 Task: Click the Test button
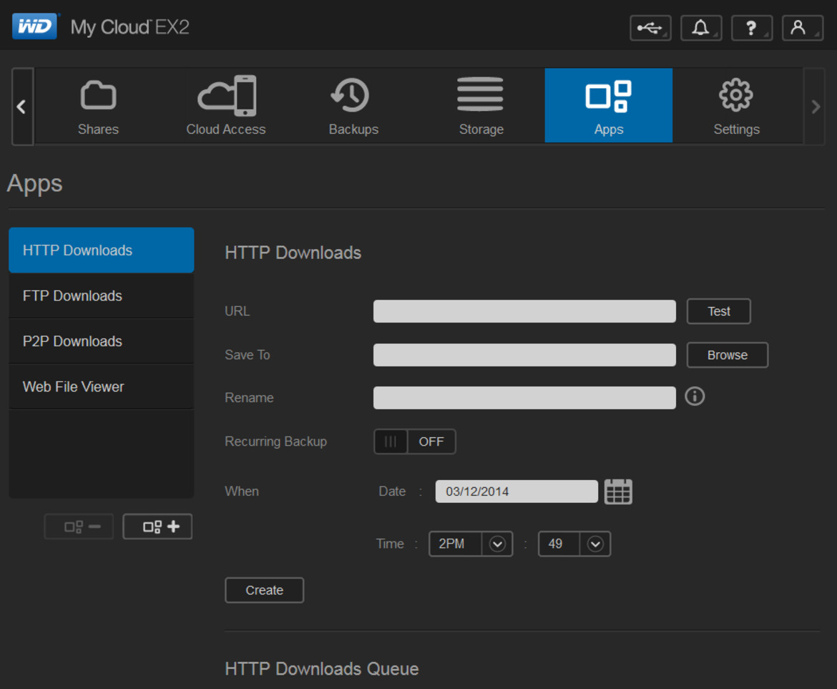(718, 311)
